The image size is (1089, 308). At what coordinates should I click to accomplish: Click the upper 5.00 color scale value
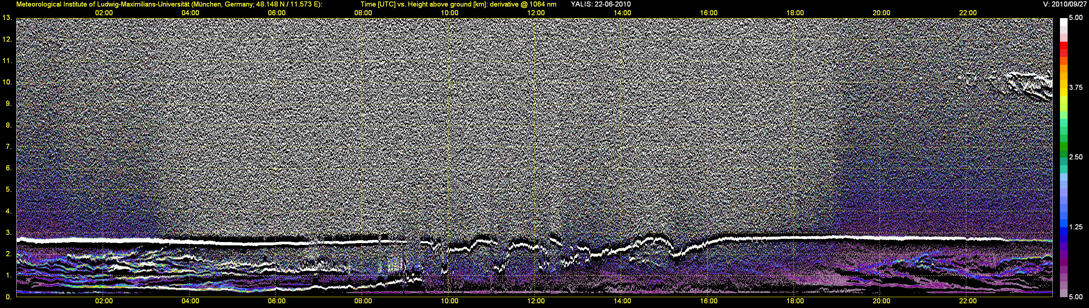point(1076,18)
